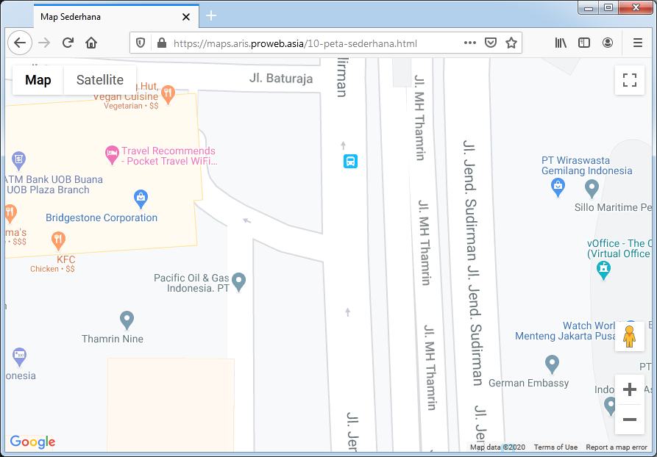Screen dimensions: 657x457
Task: Open the Firefox account menu
Action: (x=608, y=43)
